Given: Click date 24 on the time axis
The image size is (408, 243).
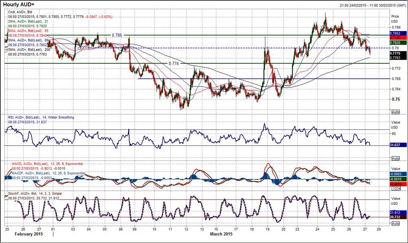Looking at the screenshot, I should click(317, 229).
